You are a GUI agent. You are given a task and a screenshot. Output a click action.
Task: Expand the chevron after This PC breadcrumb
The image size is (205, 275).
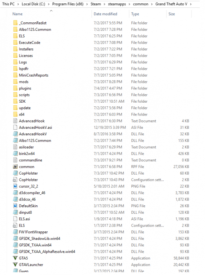tap(18, 4)
